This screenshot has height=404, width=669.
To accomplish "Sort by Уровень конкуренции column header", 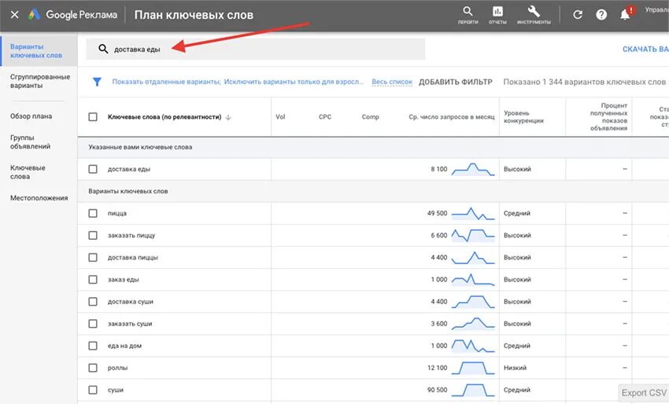I will click(x=523, y=117).
